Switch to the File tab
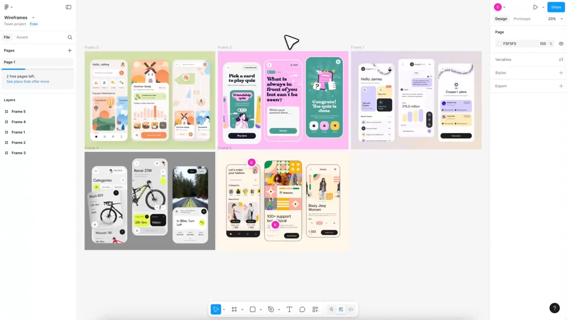 pos(7,37)
